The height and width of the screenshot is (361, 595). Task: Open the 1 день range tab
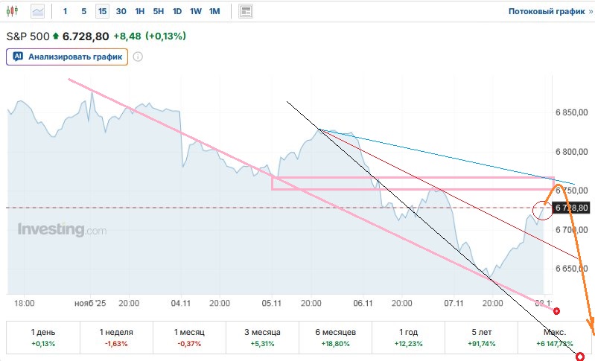coord(42,337)
